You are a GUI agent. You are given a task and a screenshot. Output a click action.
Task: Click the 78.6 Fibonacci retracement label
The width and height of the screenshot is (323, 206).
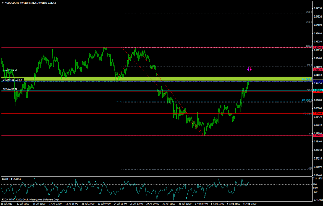tap(310, 65)
